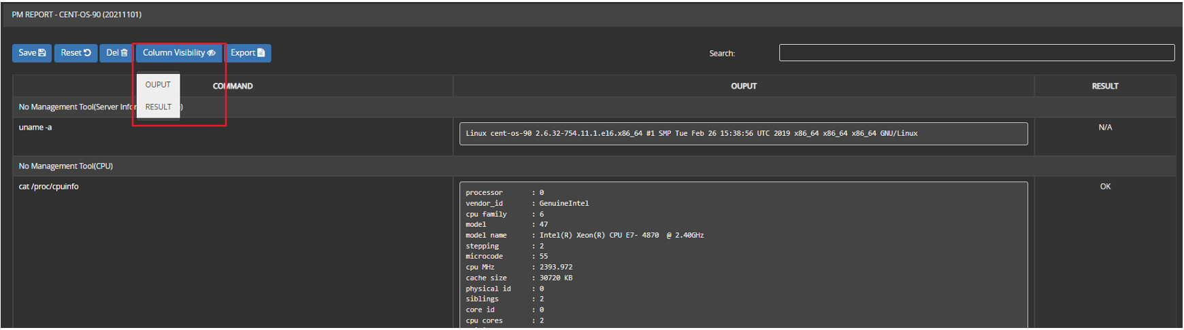1184x330 pixels.
Task: Sort by the RESULT column header
Action: coord(1104,86)
